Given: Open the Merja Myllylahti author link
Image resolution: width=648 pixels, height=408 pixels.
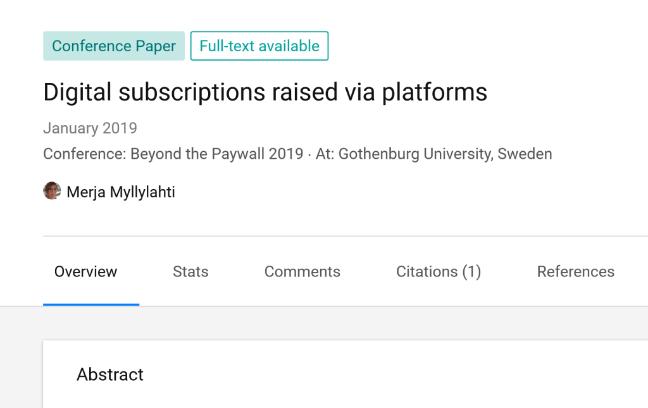Looking at the screenshot, I should coord(121,192).
